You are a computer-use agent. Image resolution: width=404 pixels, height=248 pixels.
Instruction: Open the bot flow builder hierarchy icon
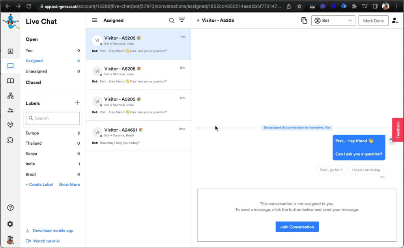(10, 96)
